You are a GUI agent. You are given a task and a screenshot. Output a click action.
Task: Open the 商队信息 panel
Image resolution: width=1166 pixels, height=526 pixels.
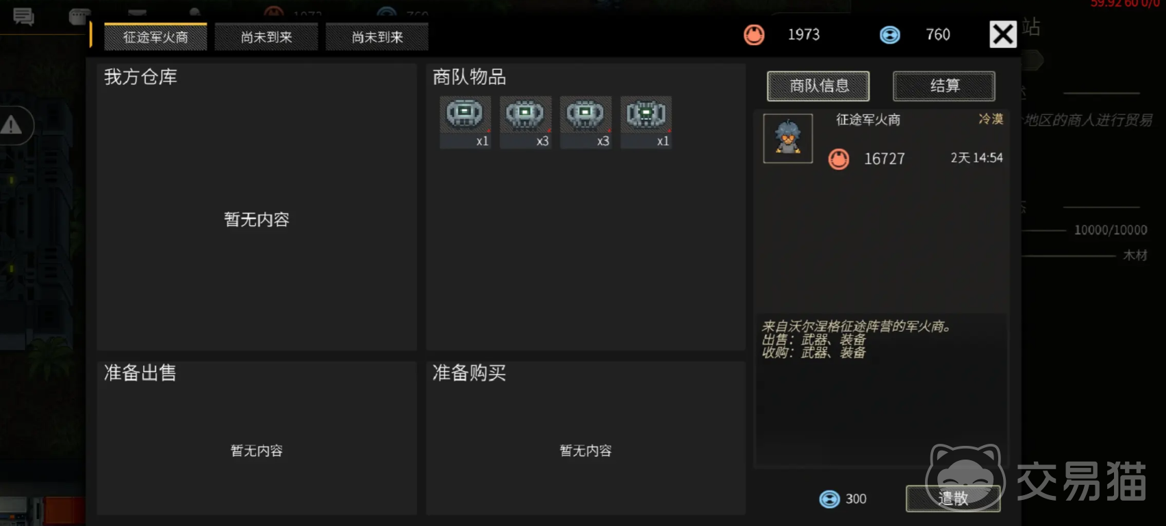(818, 86)
